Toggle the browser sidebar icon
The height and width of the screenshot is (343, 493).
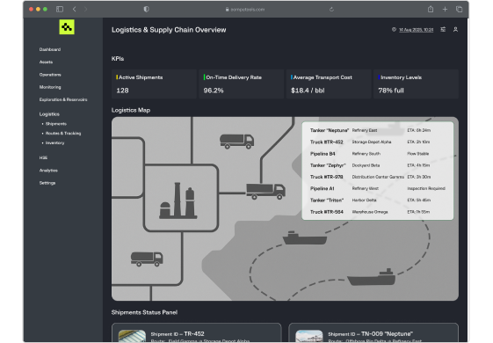60,9
